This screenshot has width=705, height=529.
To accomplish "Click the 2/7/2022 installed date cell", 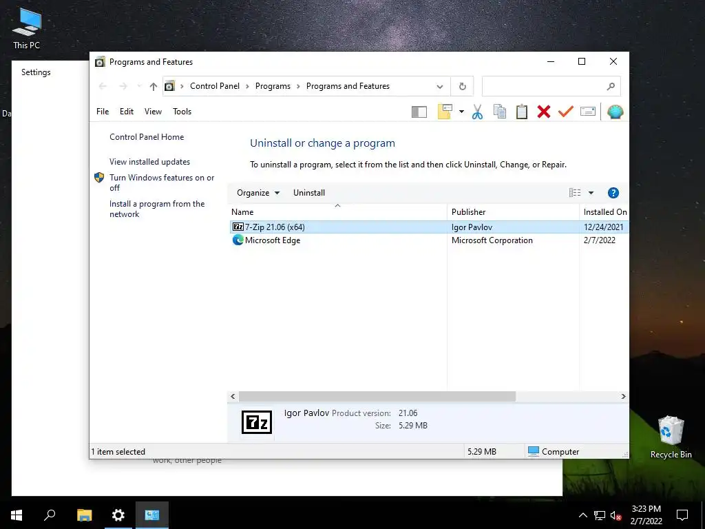I will tap(600, 240).
